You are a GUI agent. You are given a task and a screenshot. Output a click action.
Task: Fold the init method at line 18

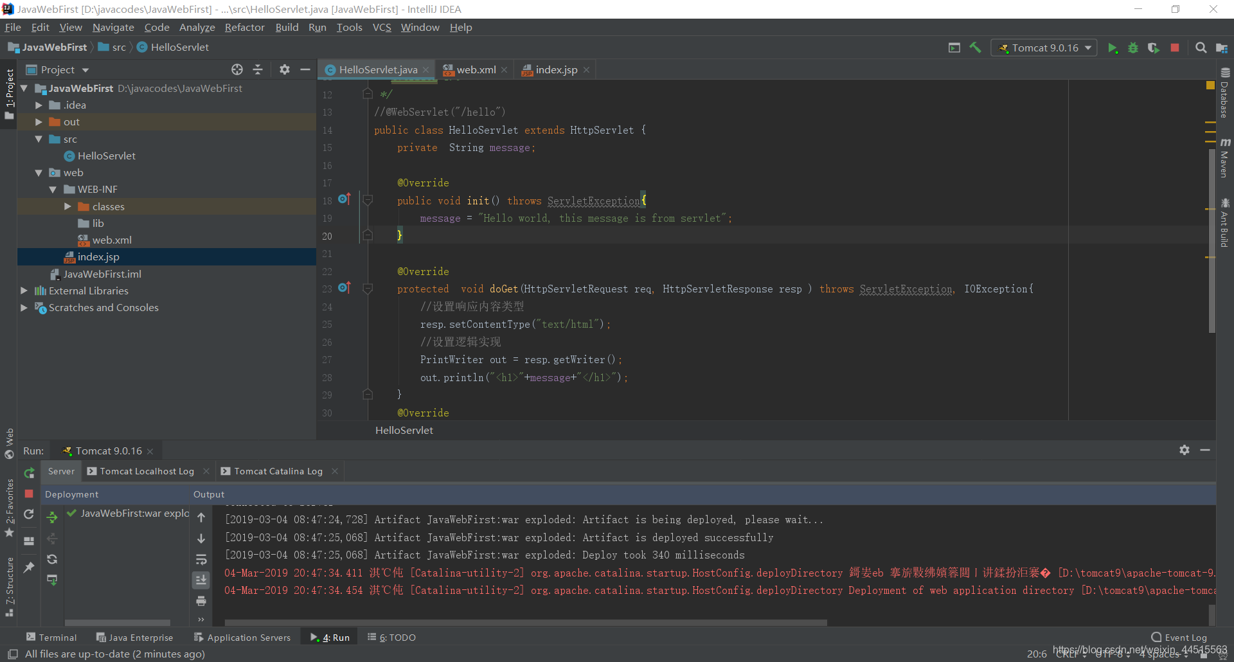pyautogui.click(x=368, y=201)
